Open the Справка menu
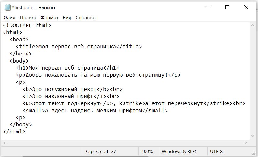The image size is (258, 157). click(x=85, y=18)
